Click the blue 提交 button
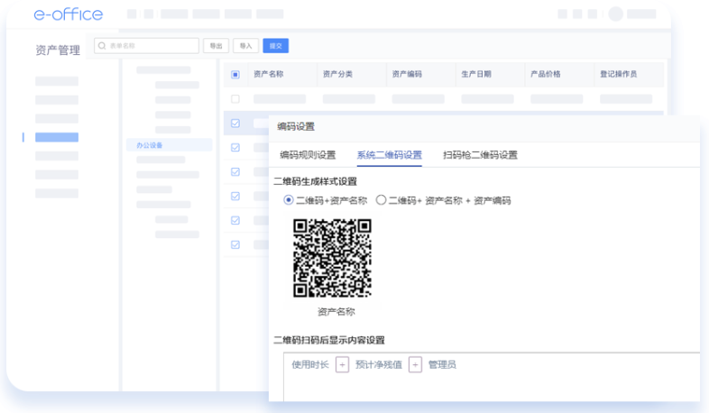Viewport: 709px width, 413px height. tap(276, 46)
